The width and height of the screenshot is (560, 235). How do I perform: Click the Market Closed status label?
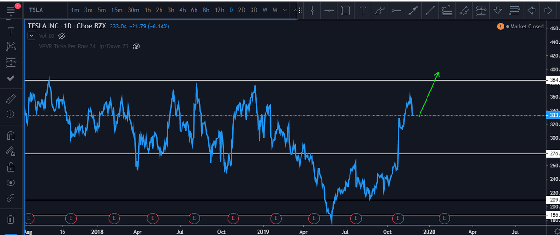[527, 26]
